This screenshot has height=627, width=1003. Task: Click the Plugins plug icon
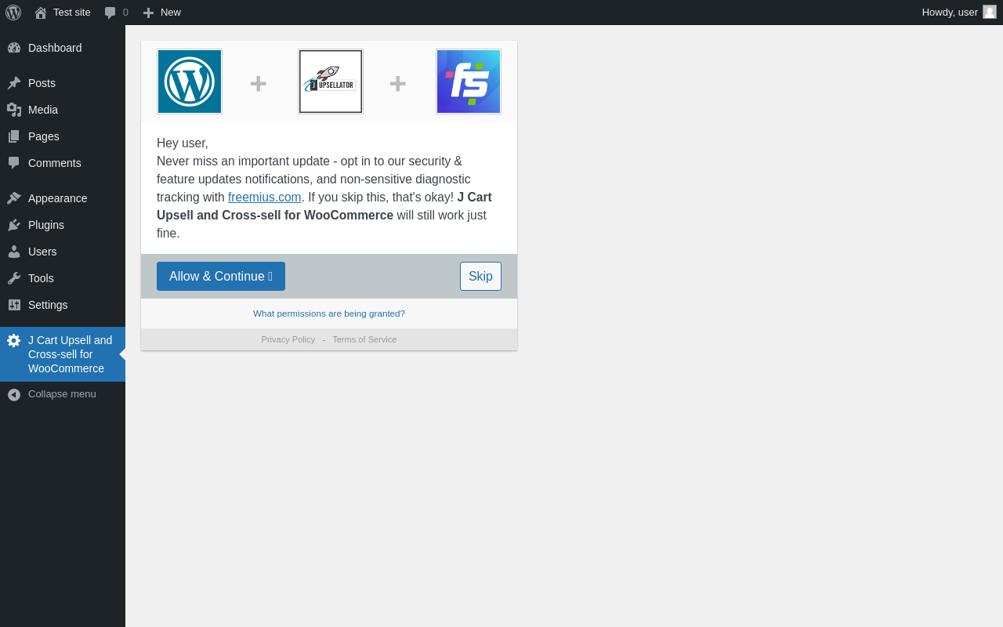(14, 225)
